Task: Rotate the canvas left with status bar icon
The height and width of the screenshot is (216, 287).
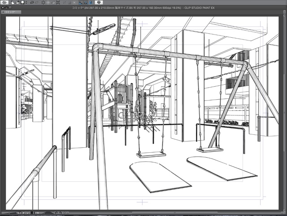Action: 57,213
